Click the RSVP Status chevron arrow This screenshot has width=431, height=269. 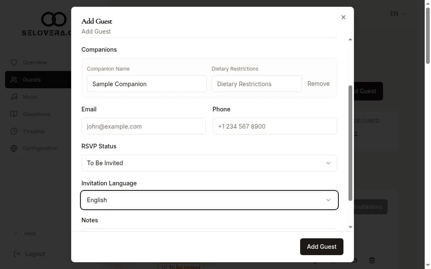click(x=328, y=163)
